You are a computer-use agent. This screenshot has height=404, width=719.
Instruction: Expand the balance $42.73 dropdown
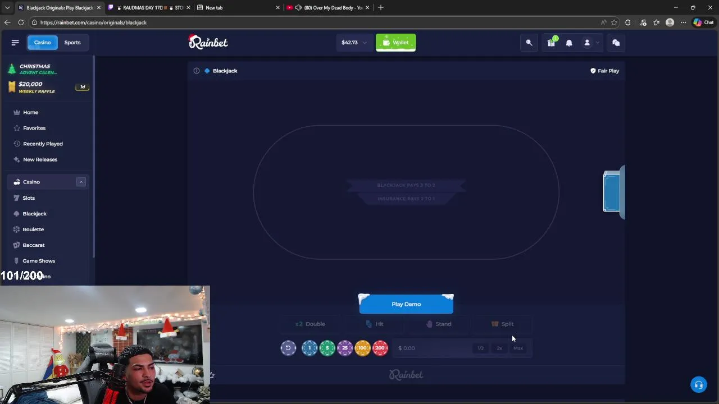click(354, 43)
